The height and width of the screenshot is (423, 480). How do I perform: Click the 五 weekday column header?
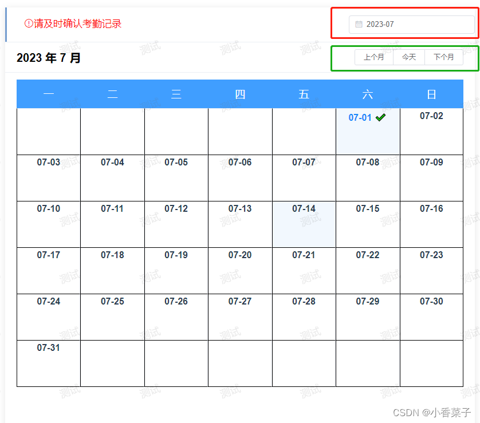pos(304,94)
